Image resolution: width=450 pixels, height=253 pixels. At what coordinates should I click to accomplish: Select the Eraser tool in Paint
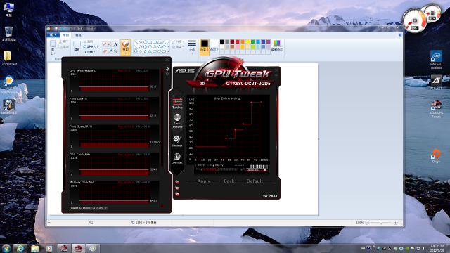click(x=105, y=51)
